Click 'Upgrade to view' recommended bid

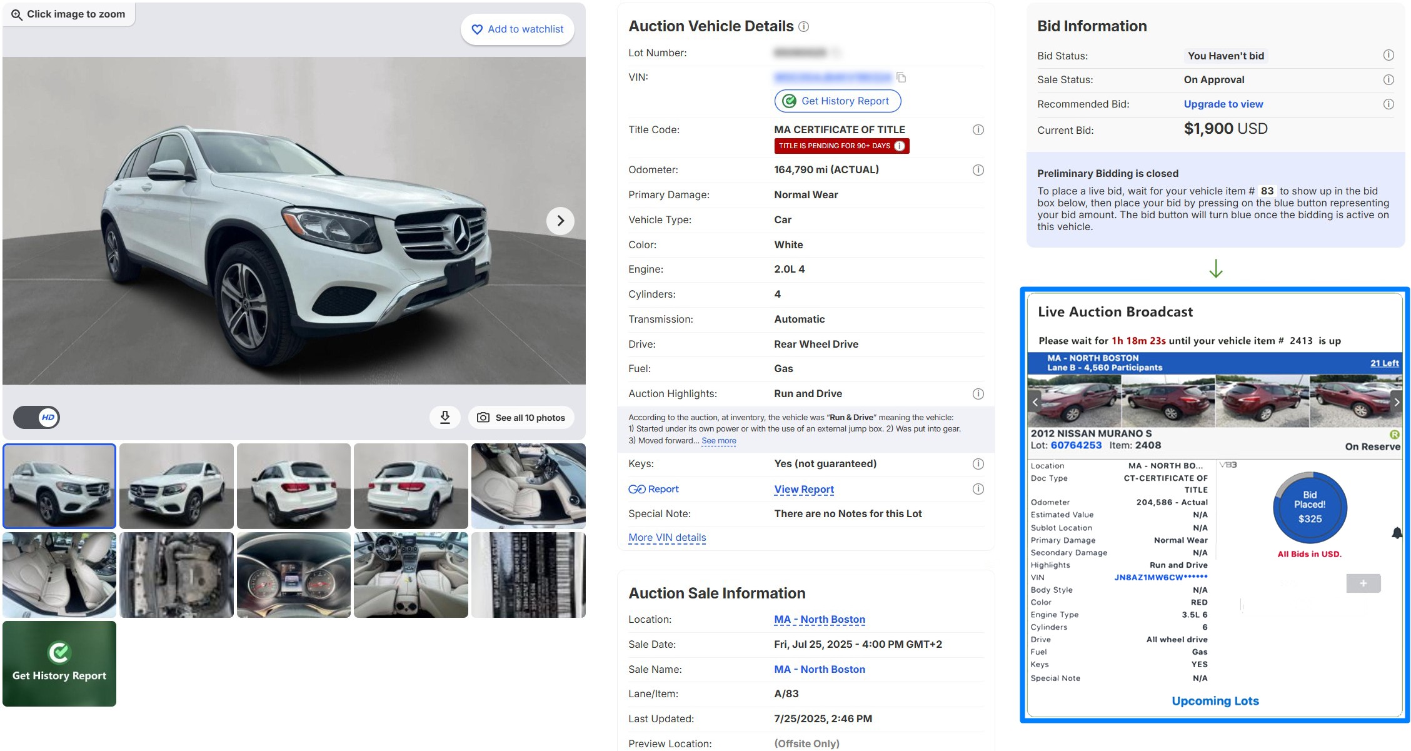pyautogui.click(x=1223, y=104)
